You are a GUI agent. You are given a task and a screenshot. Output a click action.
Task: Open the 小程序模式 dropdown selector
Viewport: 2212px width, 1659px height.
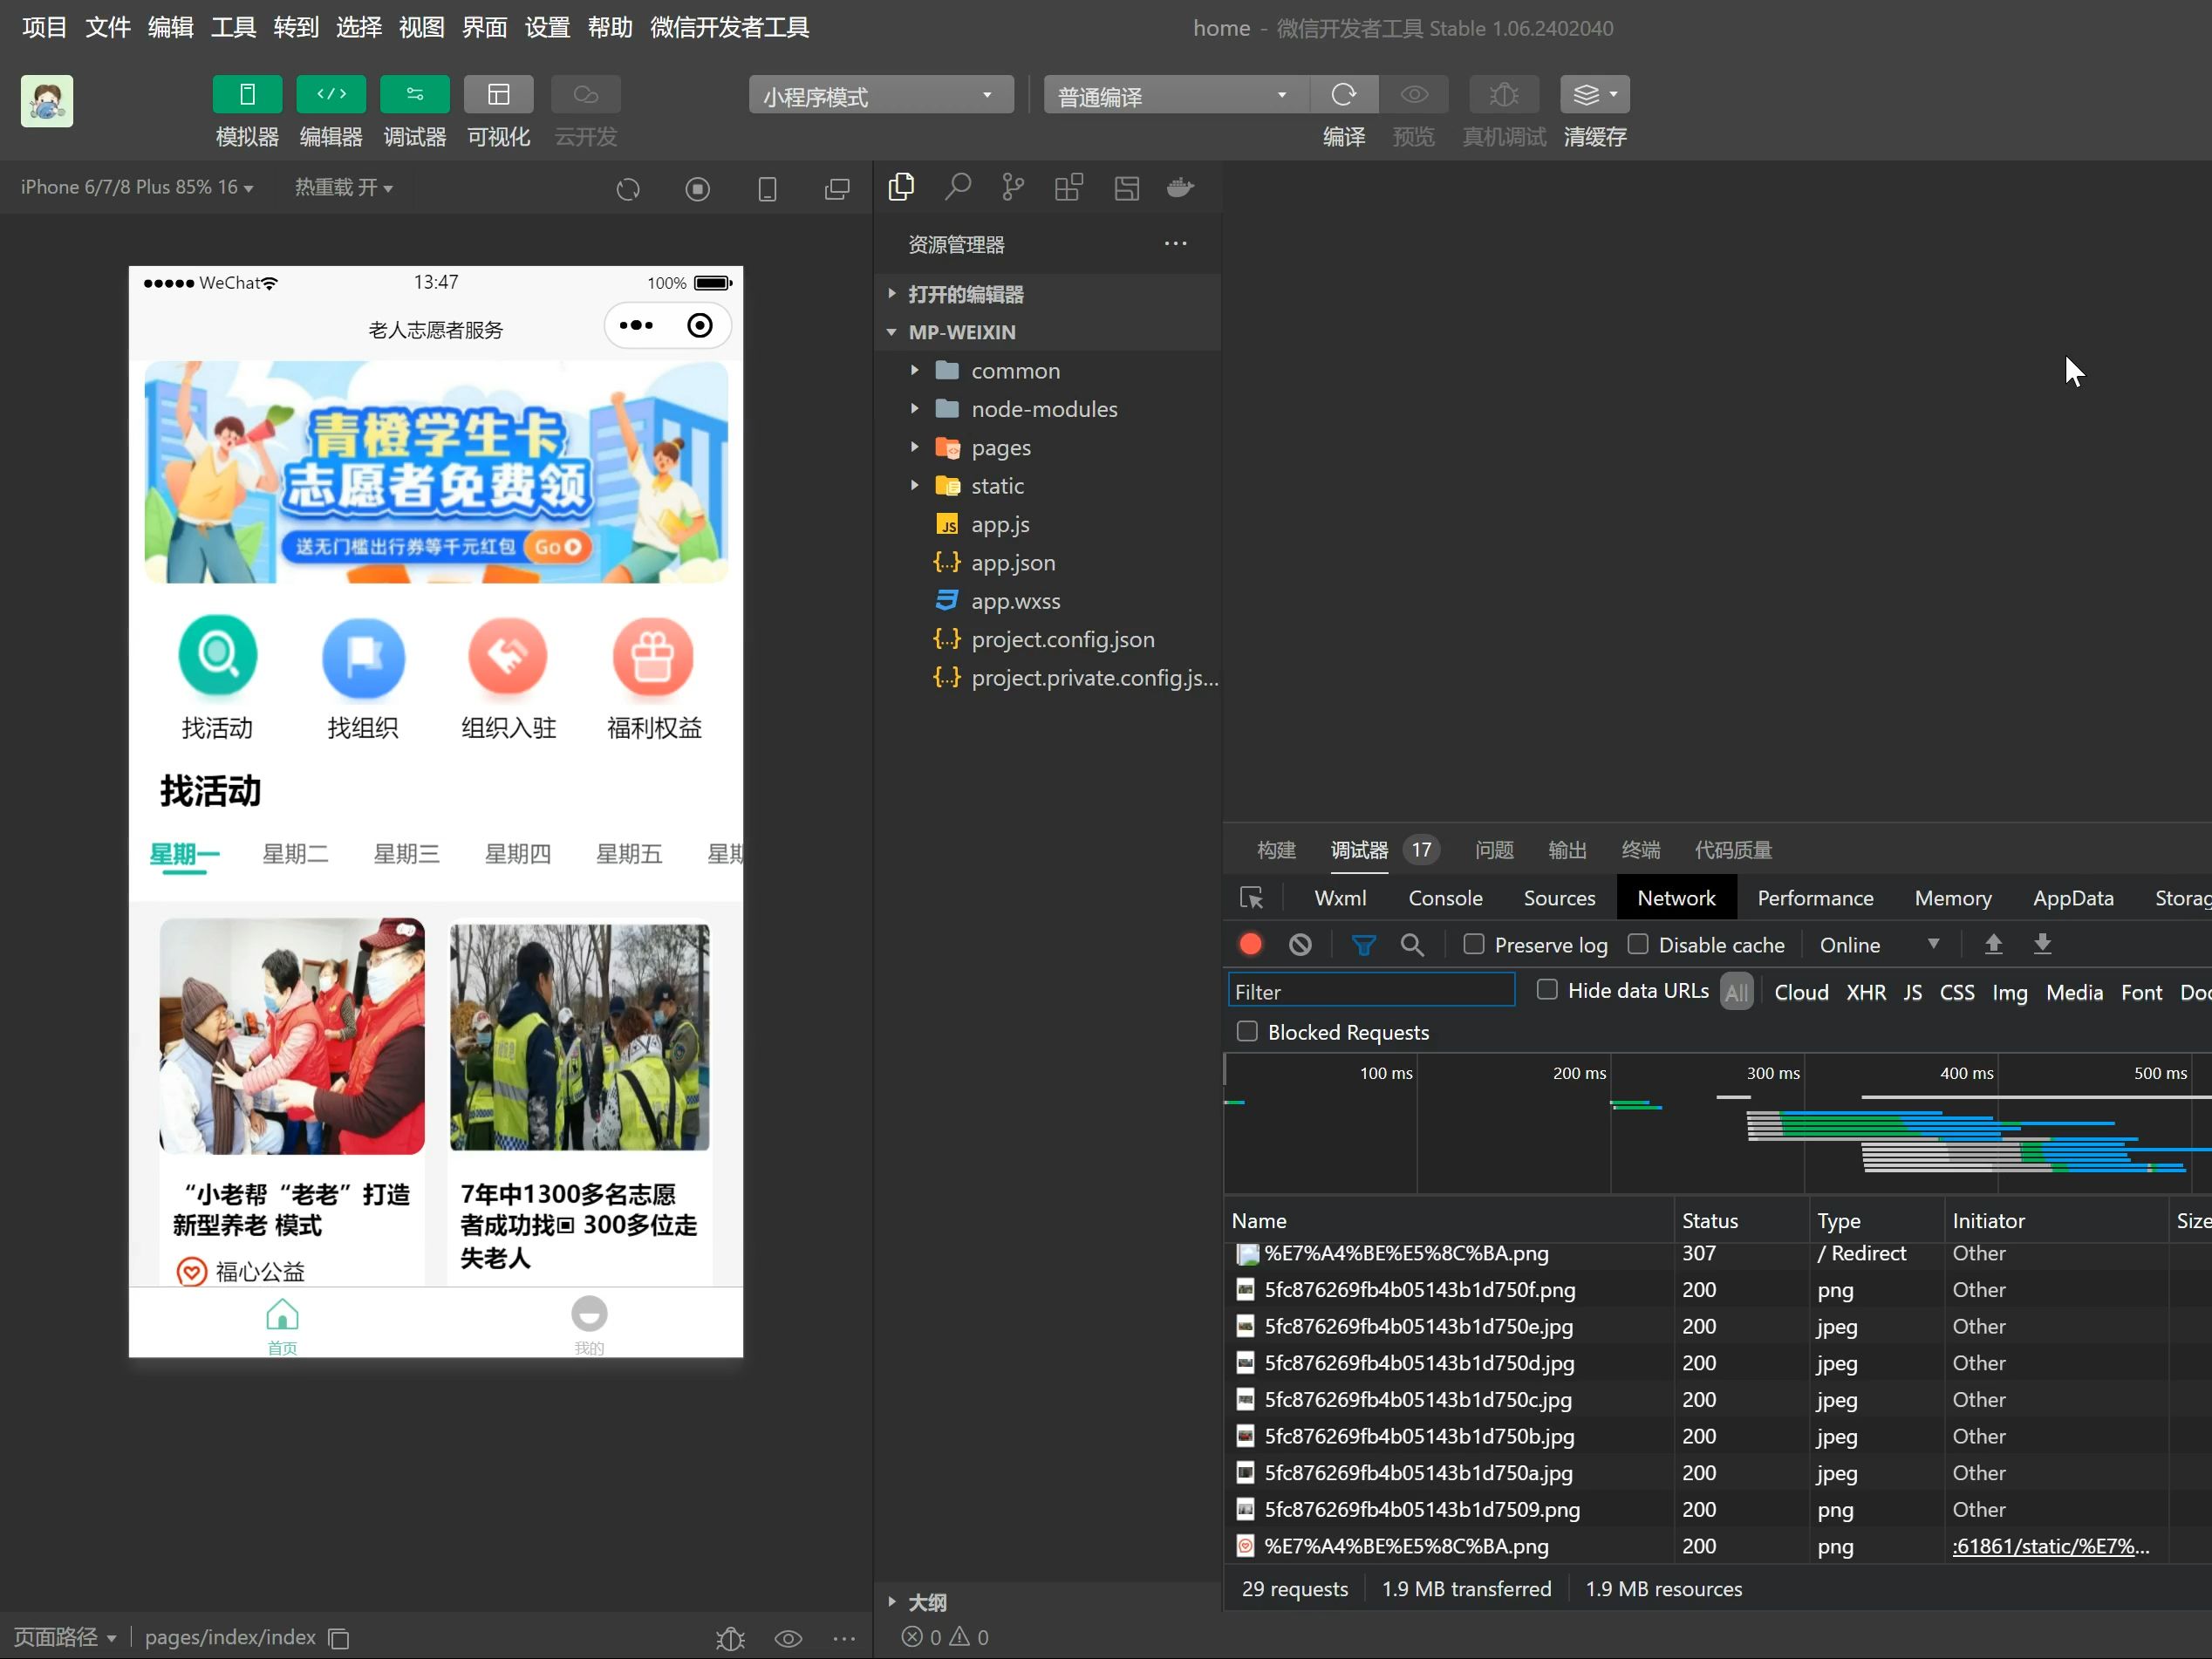[x=872, y=94]
